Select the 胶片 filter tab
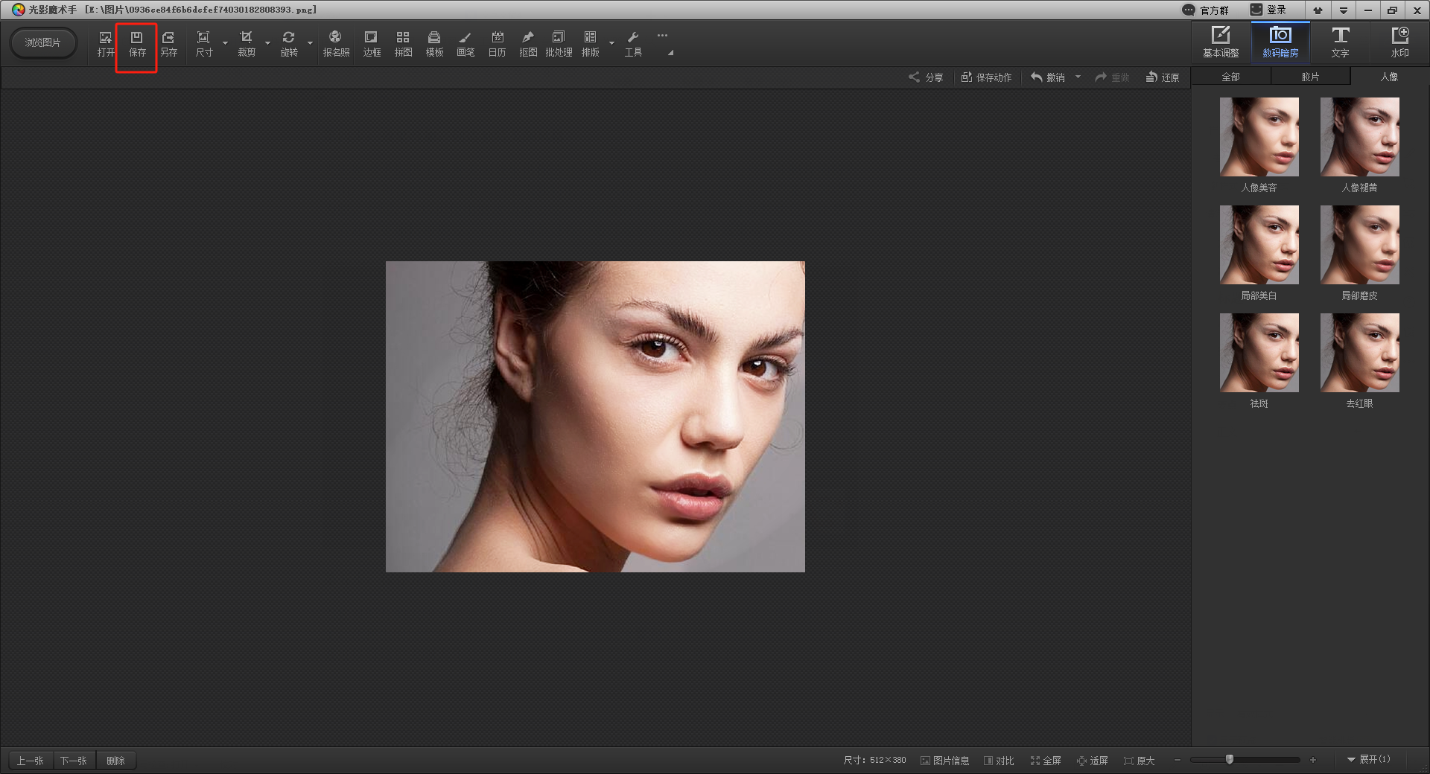 pos(1310,77)
